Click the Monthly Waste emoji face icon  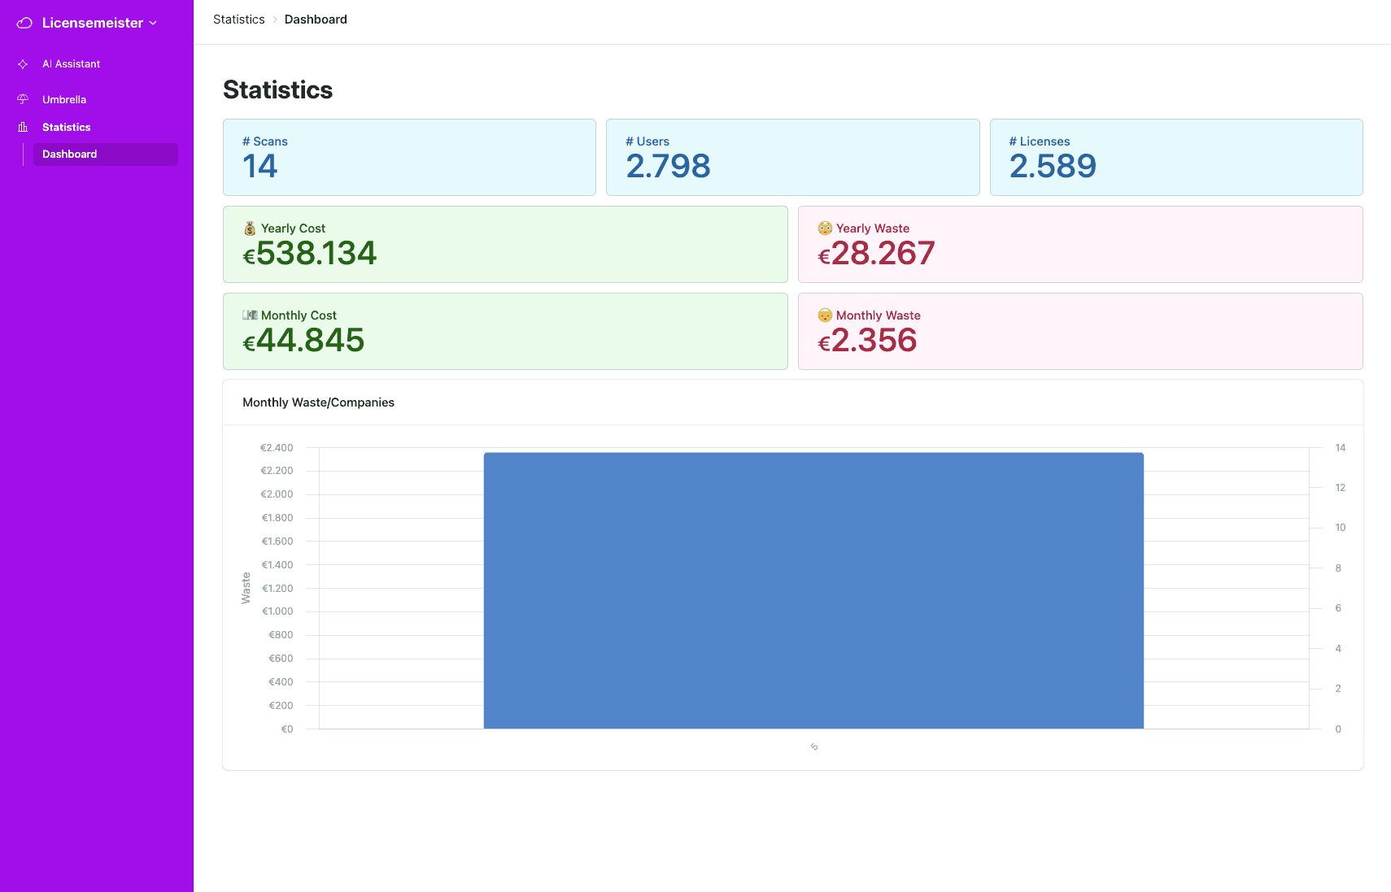(825, 315)
